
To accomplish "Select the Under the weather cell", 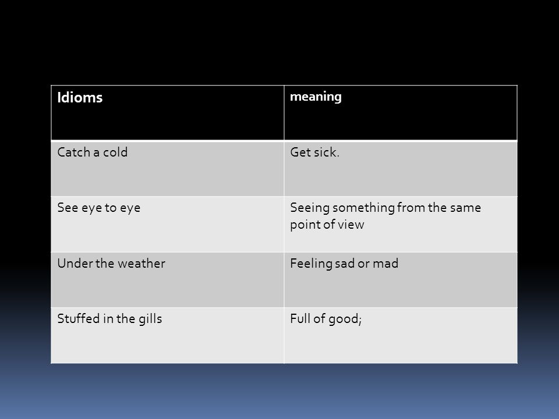I will (168, 280).
